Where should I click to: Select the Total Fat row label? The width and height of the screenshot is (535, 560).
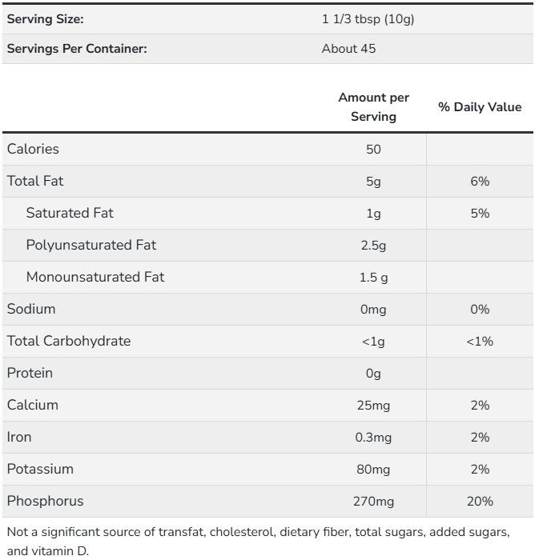click(x=35, y=181)
